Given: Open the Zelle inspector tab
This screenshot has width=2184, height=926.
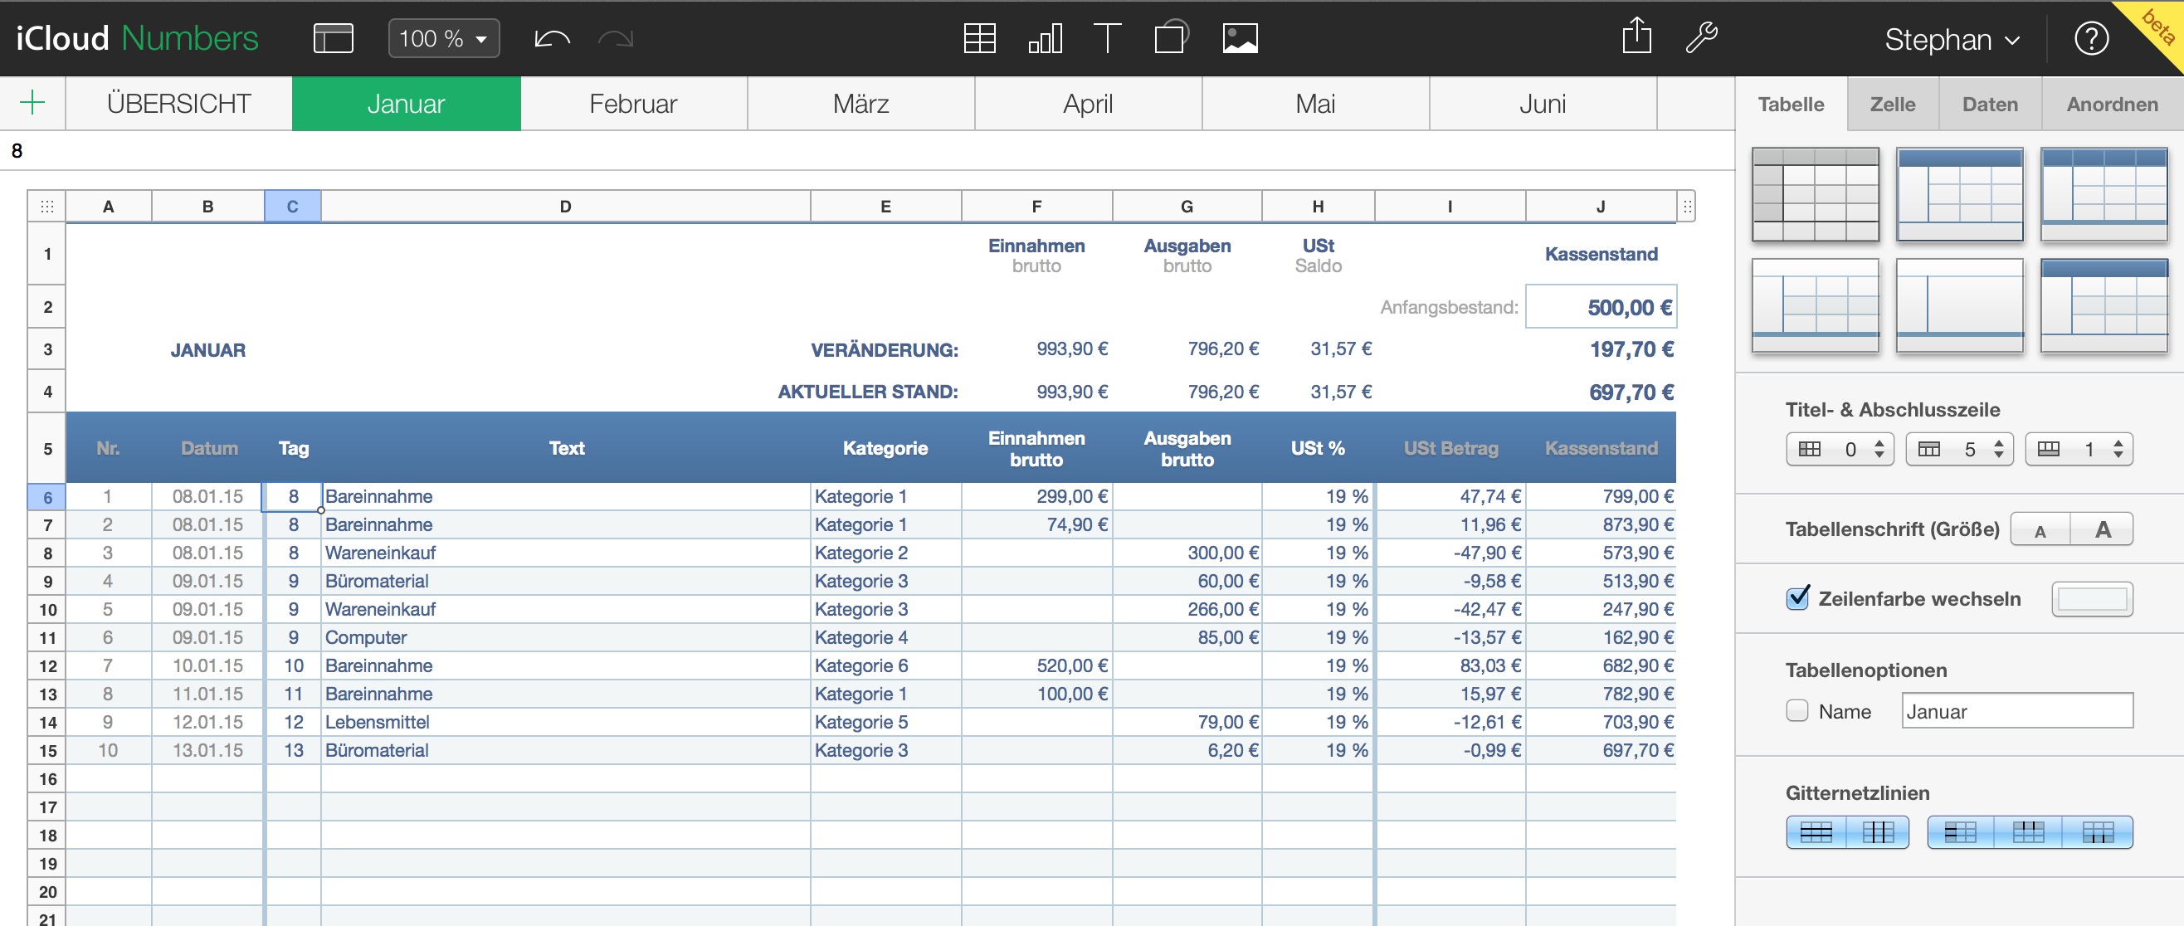Looking at the screenshot, I should pyautogui.click(x=1893, y=105).
